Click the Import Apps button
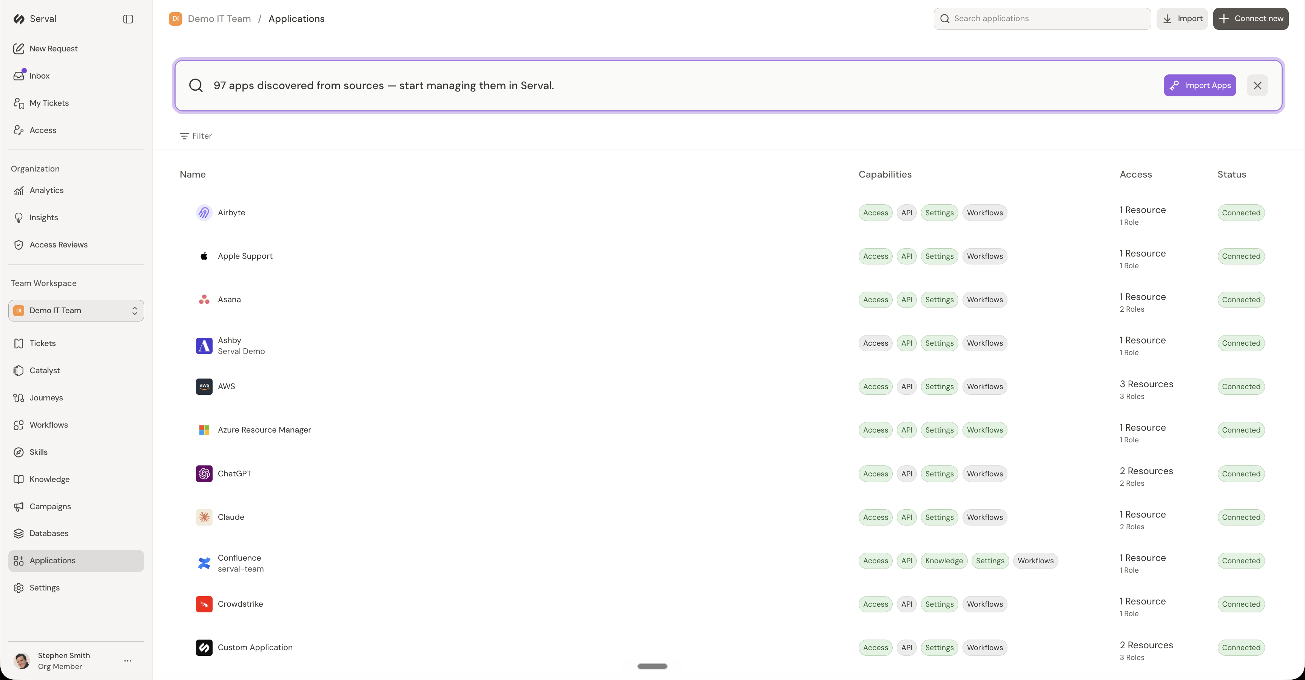 pyautogui.click(x=1200, y=86)
